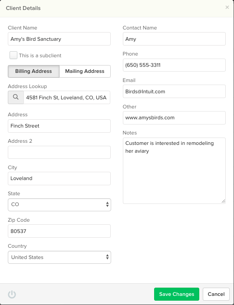234x305 pixels.
Task: Open the State dropdown showing CO
Action: pyautogui.click(x=59, y=205)
